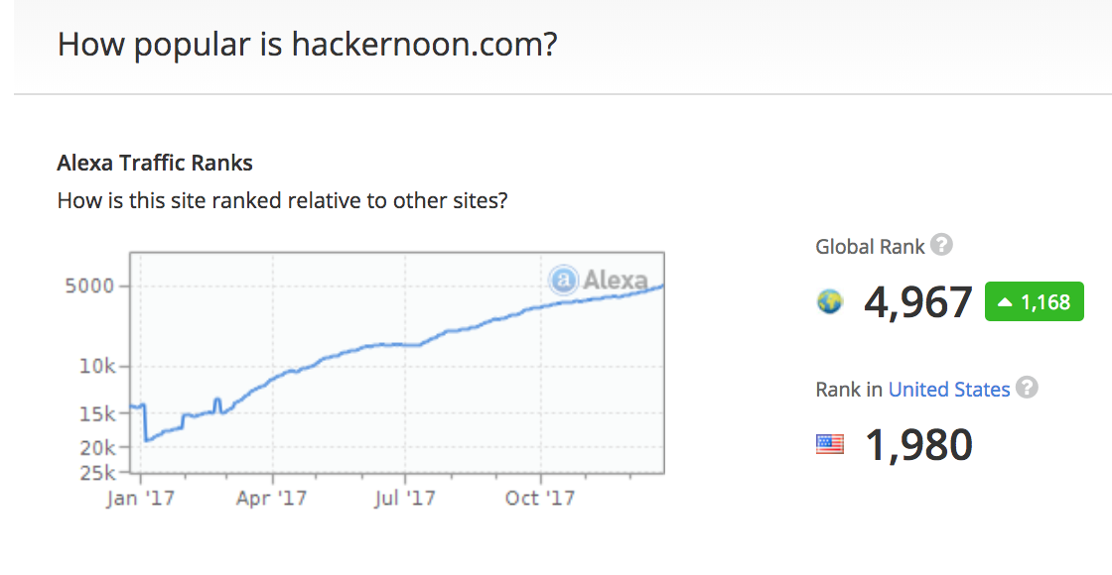
Task: Click the globe icon next to 4,967
Action: click(829, 302)
